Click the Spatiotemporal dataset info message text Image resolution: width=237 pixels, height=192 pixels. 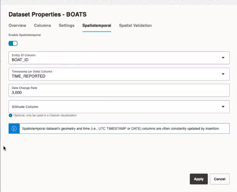point(121,129)
